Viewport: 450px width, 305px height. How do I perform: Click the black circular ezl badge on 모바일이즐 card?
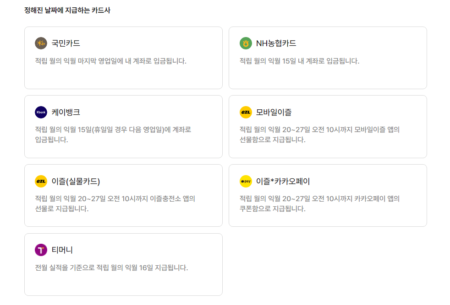tap(245, 112)
